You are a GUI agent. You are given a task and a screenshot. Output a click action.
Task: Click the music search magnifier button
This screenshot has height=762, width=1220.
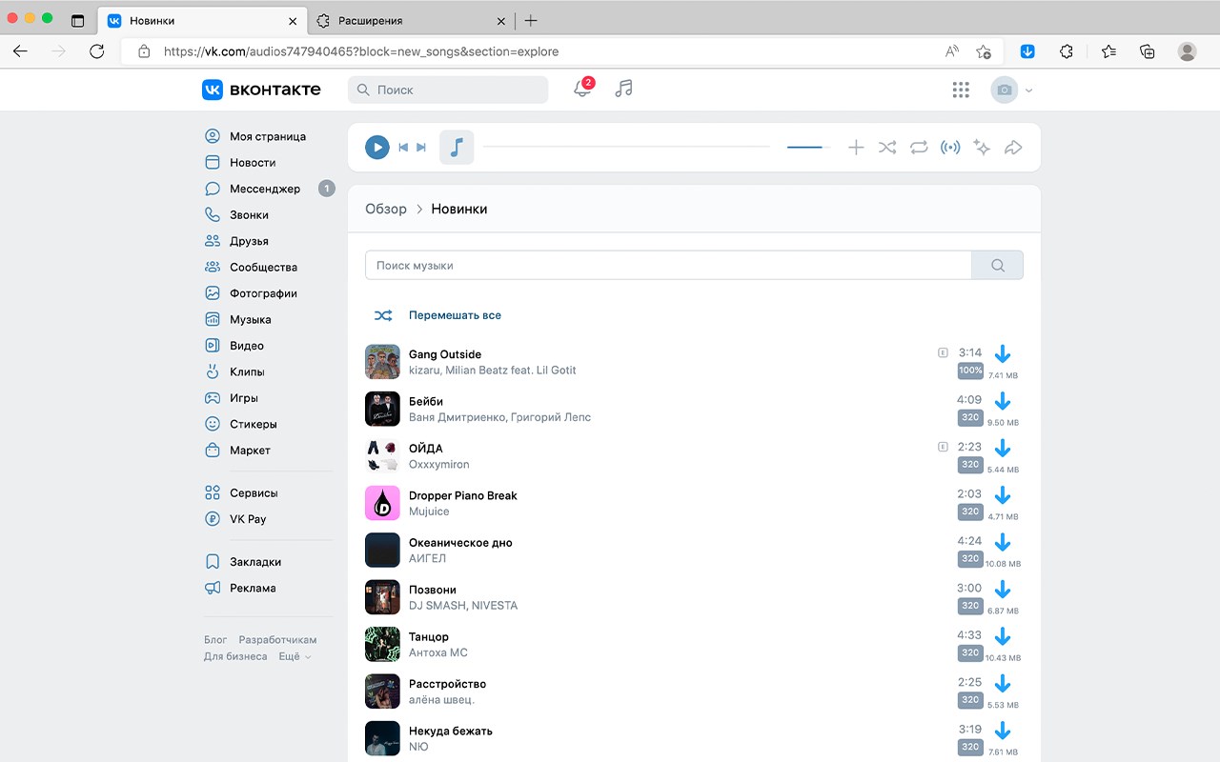point(997,265)
